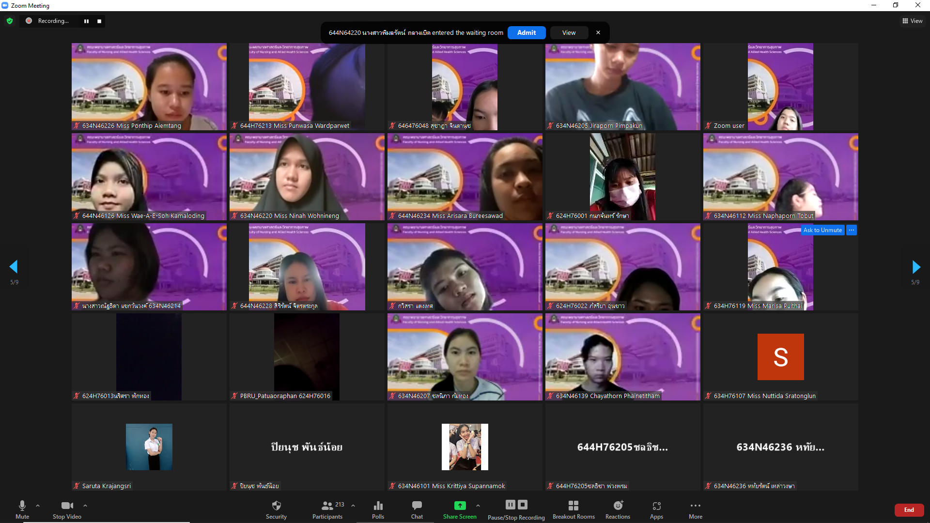The height and width of the screenshot is (523, 930).
Task: Click the green Share Screen icon
Action: coord(460,506)
